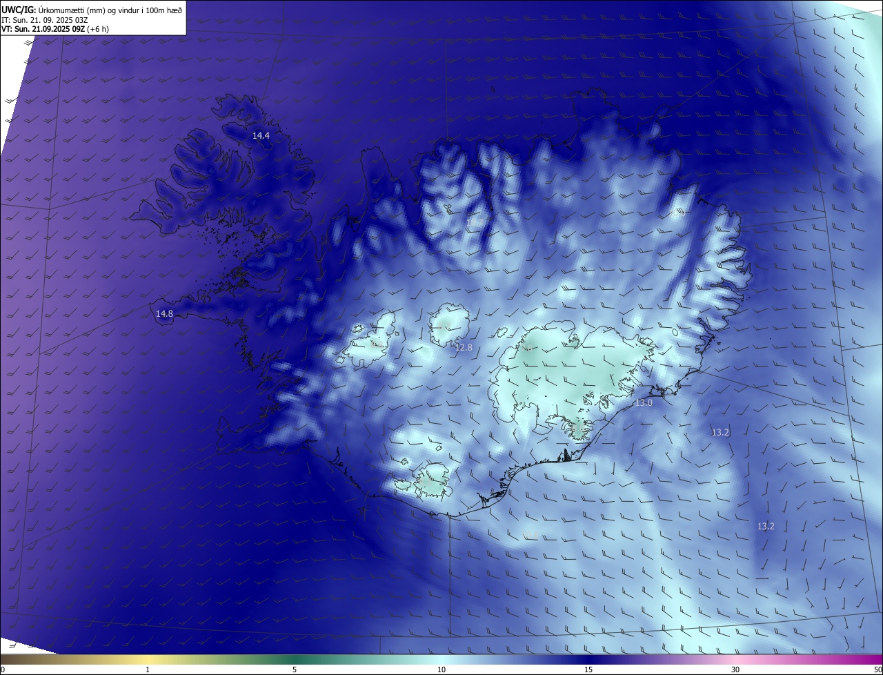Click the 13.0 value label on the southeast coast
This screenshot has width=883, height=675.
coord(644,402)
